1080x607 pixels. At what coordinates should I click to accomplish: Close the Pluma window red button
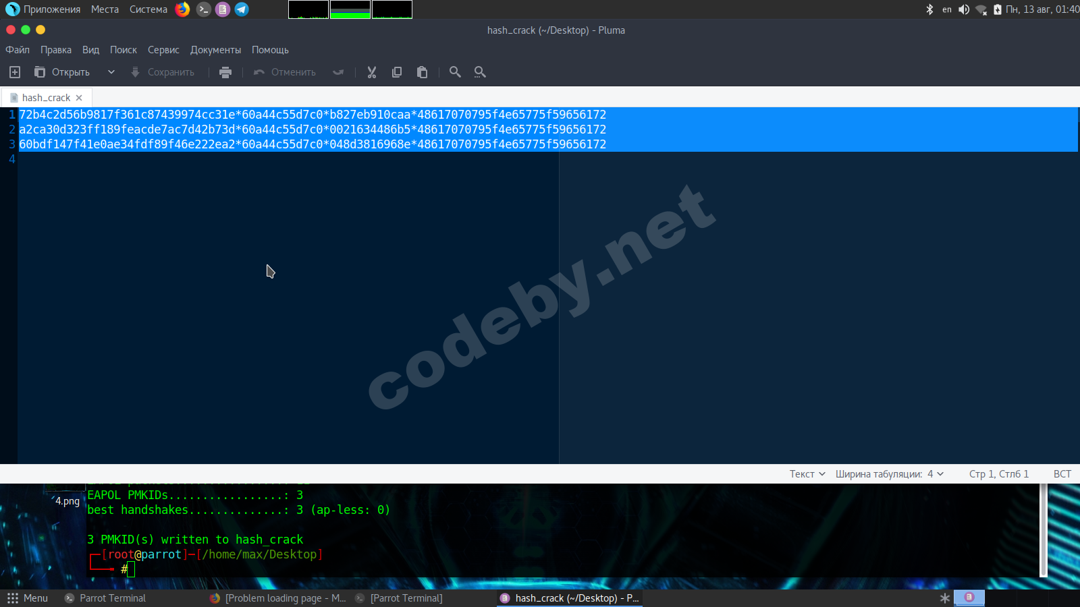(11, 30)
